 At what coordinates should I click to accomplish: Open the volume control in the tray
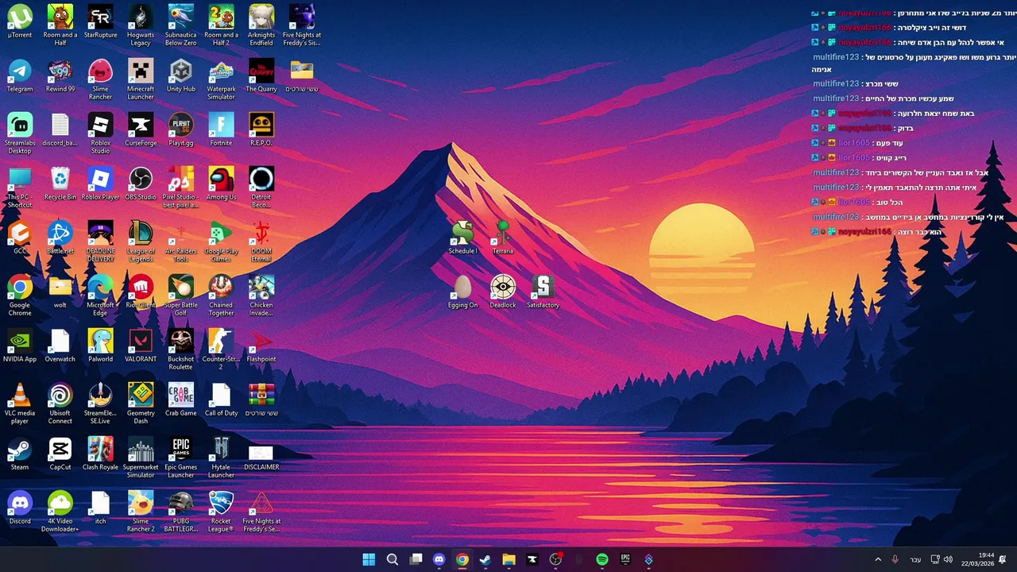coord(947,559)
